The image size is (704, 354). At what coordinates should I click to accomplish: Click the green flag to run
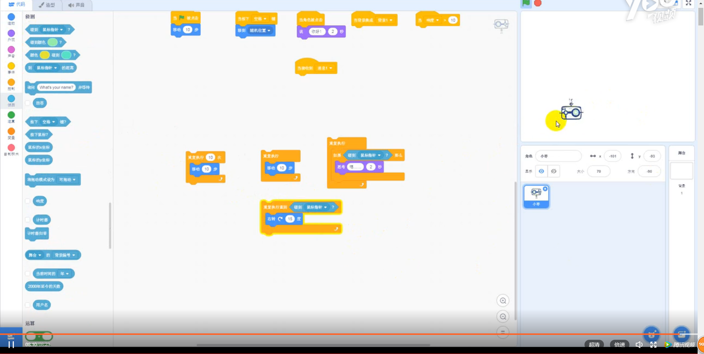pyautogui.click(x=526, y=3)
